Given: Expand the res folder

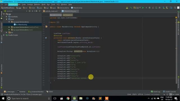Looking at the screenshot, I should (6, 33).
